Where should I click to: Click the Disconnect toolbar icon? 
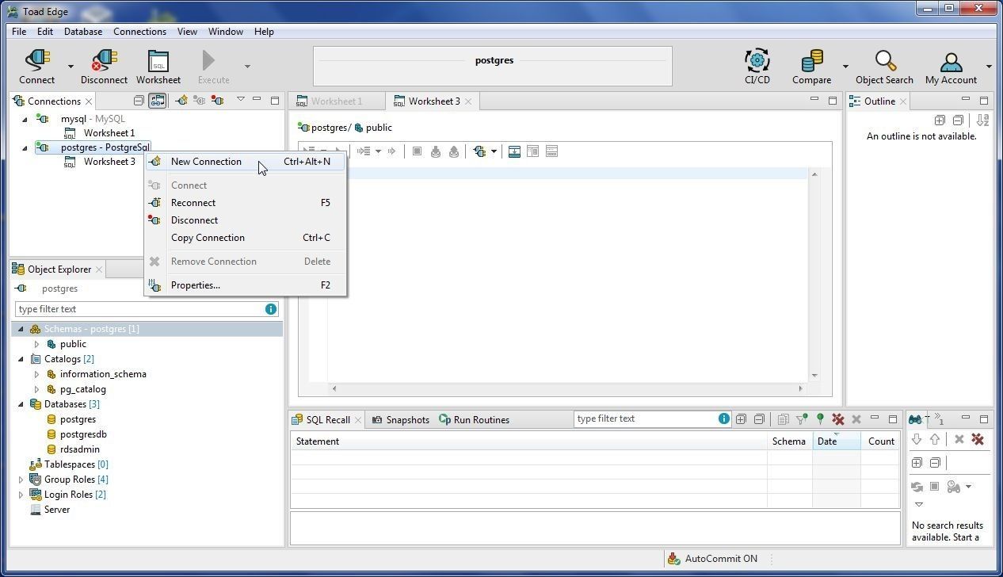104,61
